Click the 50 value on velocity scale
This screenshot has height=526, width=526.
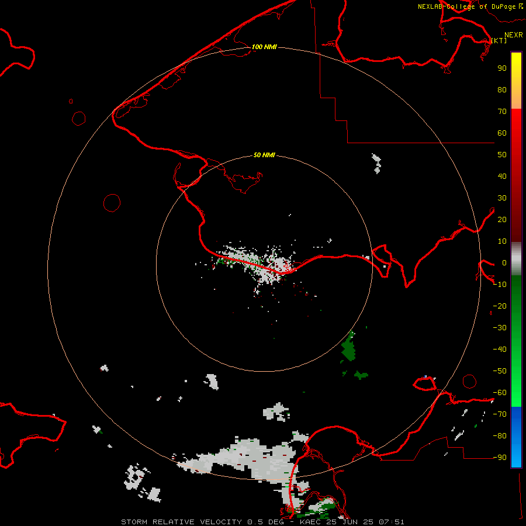point(502,155)
